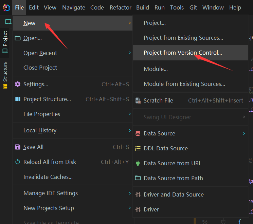Expand the File Properties submenu arrow
Screen dimensions: 253x224
[x=130, y=114]
